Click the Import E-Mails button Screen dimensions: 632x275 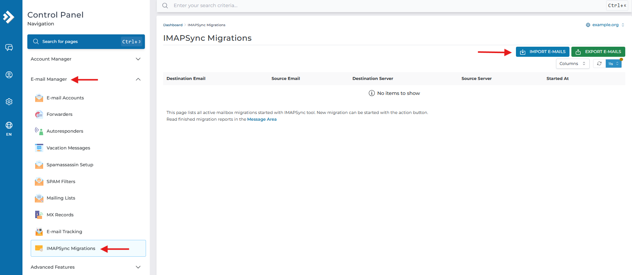point(542,52)
